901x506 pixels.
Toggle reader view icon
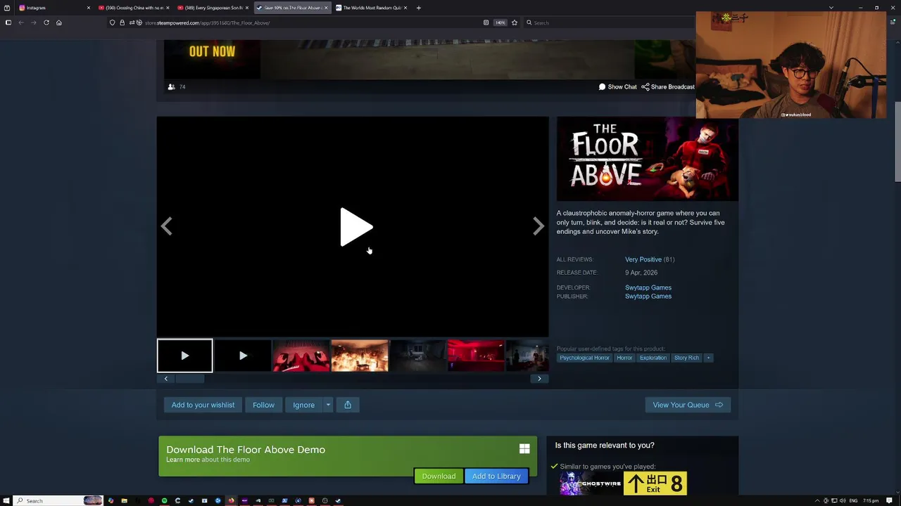pyautogui.click(x=486, y=22)
